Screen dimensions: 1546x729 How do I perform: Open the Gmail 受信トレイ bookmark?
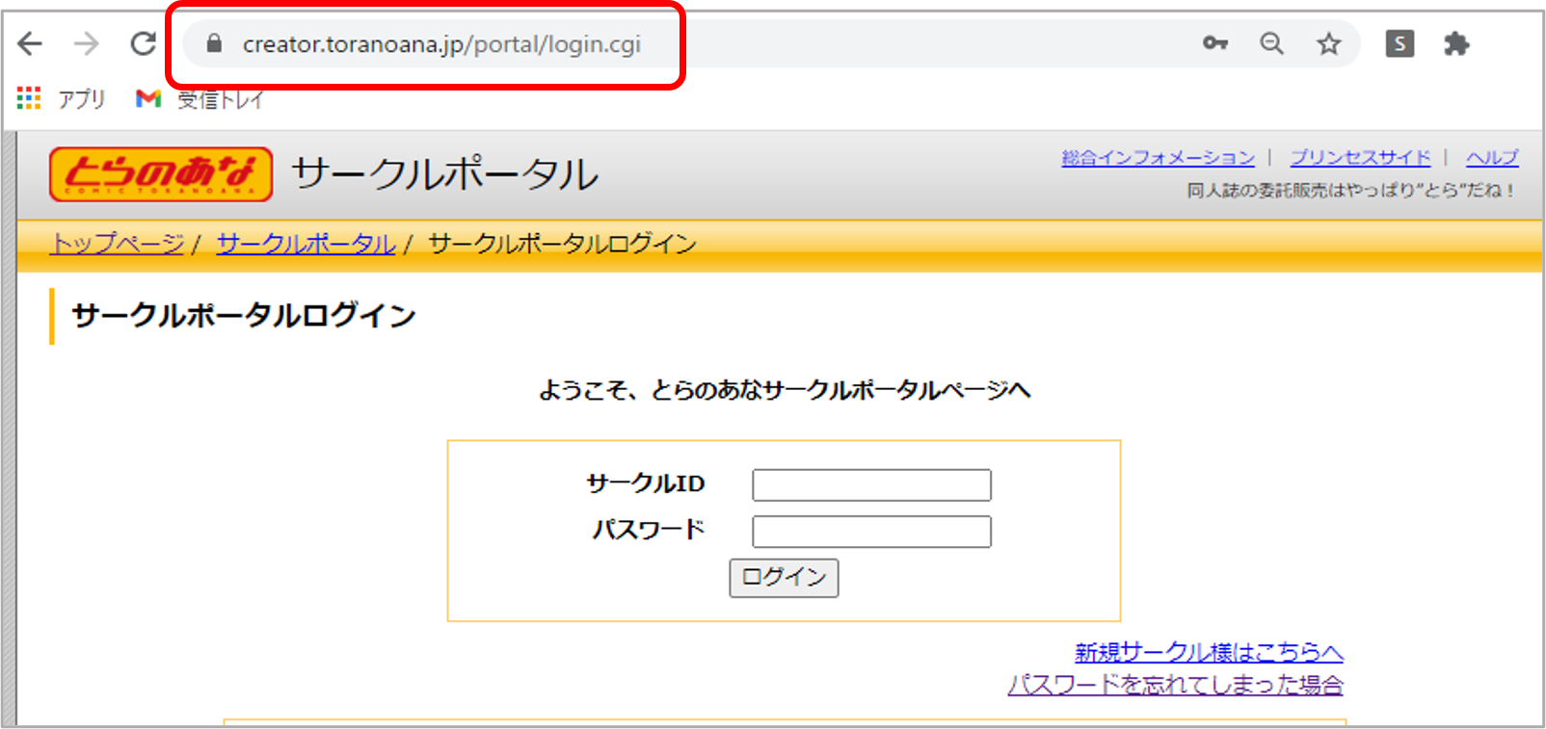[200, 98]
